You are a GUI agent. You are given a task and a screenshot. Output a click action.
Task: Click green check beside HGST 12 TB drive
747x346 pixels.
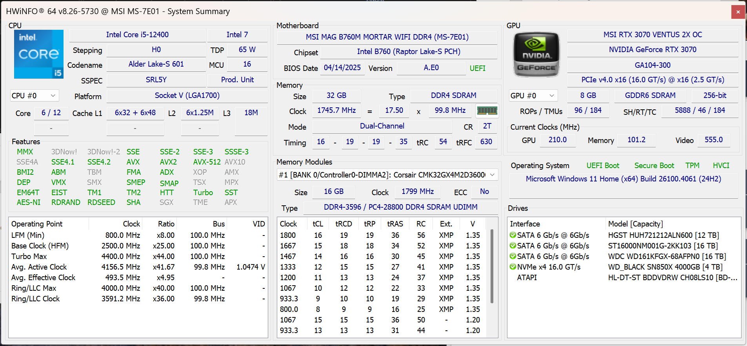point(513,235)
